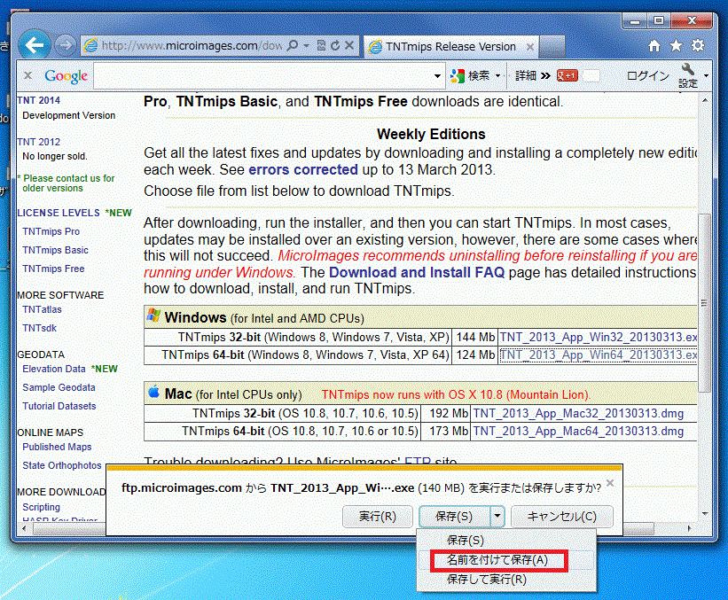Image resolution: width=728 pixels, height=600 pixels.
Task: Open the MicroImages FTP site link
Action: (418, 461)
